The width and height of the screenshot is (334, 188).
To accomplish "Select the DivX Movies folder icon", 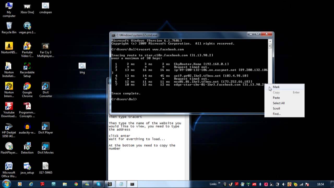I will coord(45,148).
